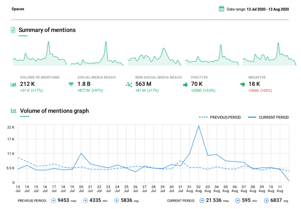The width and height of the screenshot is (301, 209).
Task: Click the 01 Aug x-axis label
Action: pos(190,189)
